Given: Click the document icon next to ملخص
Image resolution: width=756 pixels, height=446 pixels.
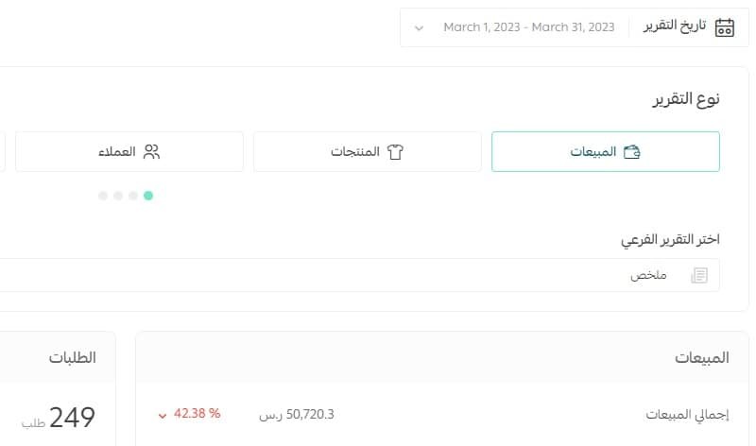Looking at the screenshot, I should point(699,275).
